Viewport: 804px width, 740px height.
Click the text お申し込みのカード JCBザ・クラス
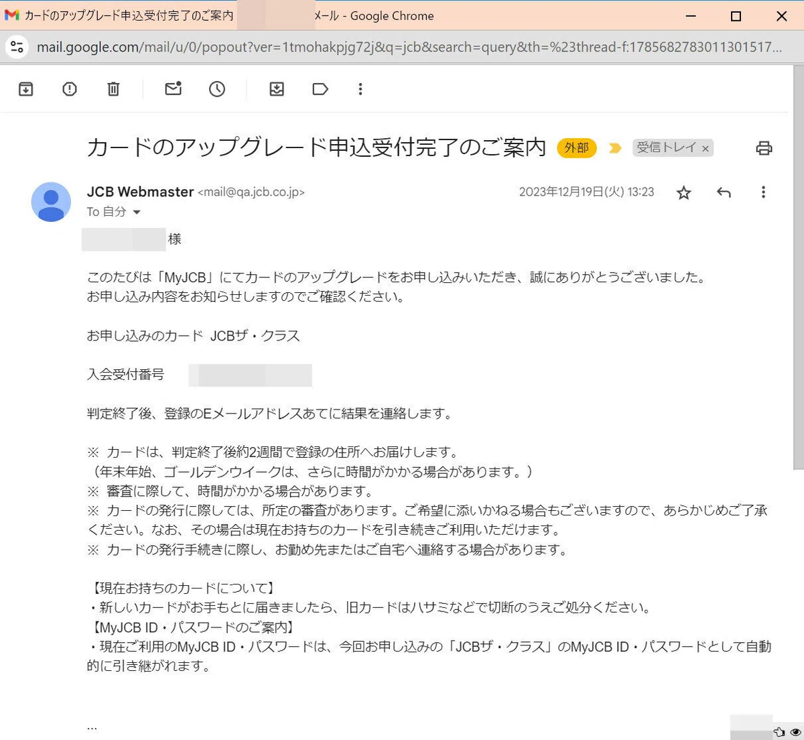point(193,336)
